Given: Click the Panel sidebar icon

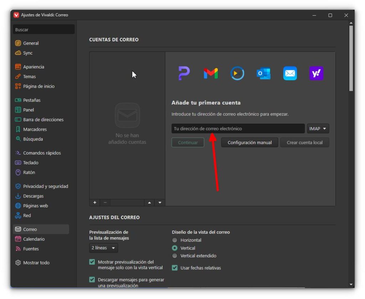Looking at the screenshot, I should (x=18, y=110).
